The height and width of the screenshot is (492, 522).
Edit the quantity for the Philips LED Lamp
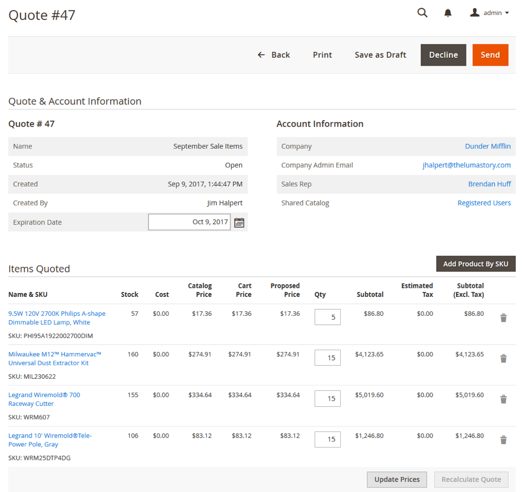click(x=327, y=317)
